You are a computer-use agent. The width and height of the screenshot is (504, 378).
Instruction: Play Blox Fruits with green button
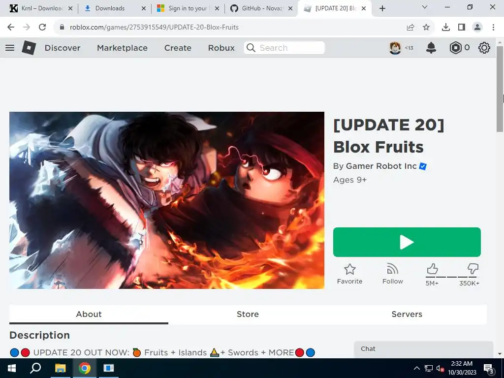tap(407, 242)
